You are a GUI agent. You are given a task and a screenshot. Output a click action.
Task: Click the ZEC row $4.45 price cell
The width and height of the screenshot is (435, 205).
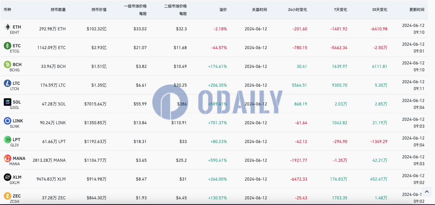(x=181, y=198)
